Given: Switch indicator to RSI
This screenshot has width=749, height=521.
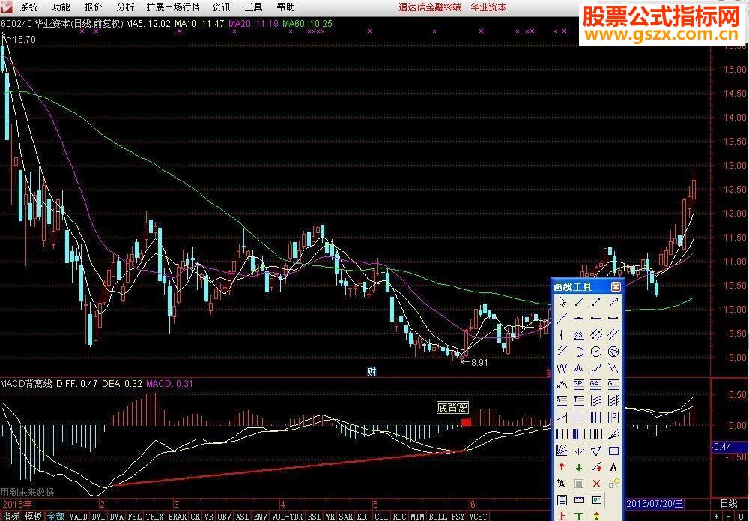Looking at the screenshot, I should click(314, 517).
